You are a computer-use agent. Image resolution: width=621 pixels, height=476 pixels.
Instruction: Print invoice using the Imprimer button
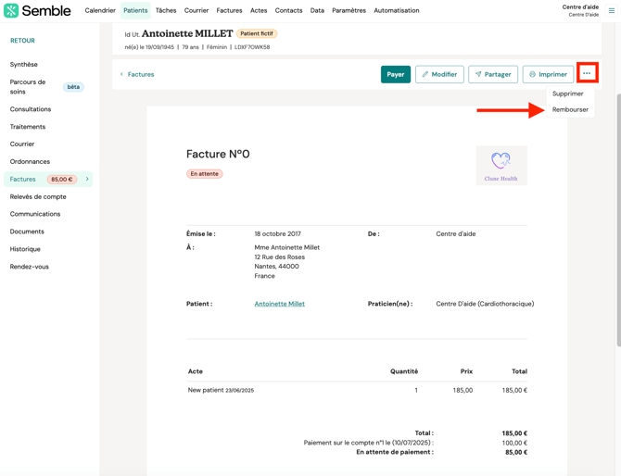[x=548, y=74]
